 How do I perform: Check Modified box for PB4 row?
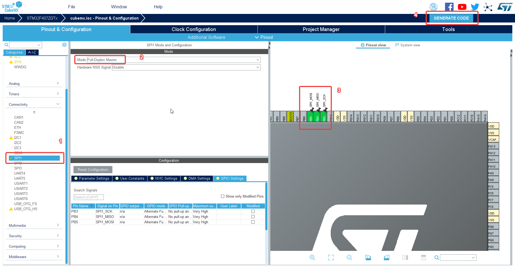coord(253,217)
